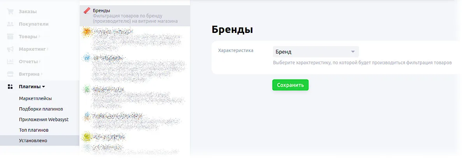Expand the arrow next to Отчеты
This screenshot has height=158, width=462.
pyautogui.click(x=40, y=62)
